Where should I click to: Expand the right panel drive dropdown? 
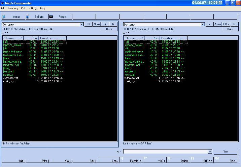[203, 24]
